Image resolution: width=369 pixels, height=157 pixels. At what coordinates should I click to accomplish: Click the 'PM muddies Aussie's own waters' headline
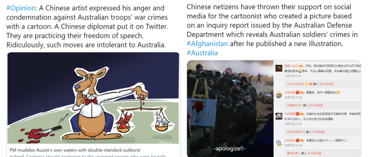[x=75, y=150]
